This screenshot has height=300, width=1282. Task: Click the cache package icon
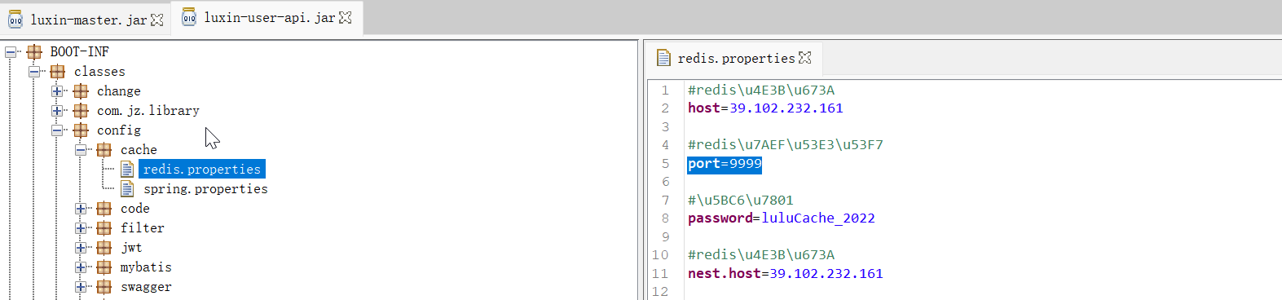click(104, 150)
